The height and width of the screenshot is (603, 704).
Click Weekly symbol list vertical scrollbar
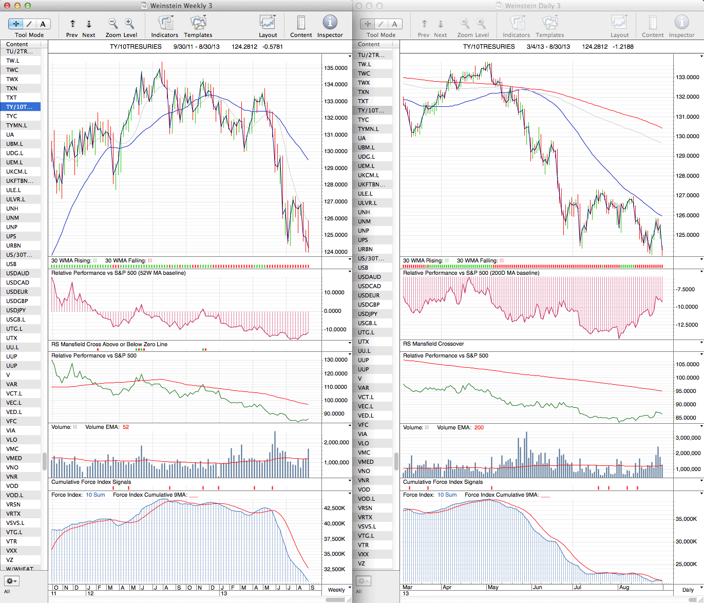pyautogui.click(x=45, y=461)
